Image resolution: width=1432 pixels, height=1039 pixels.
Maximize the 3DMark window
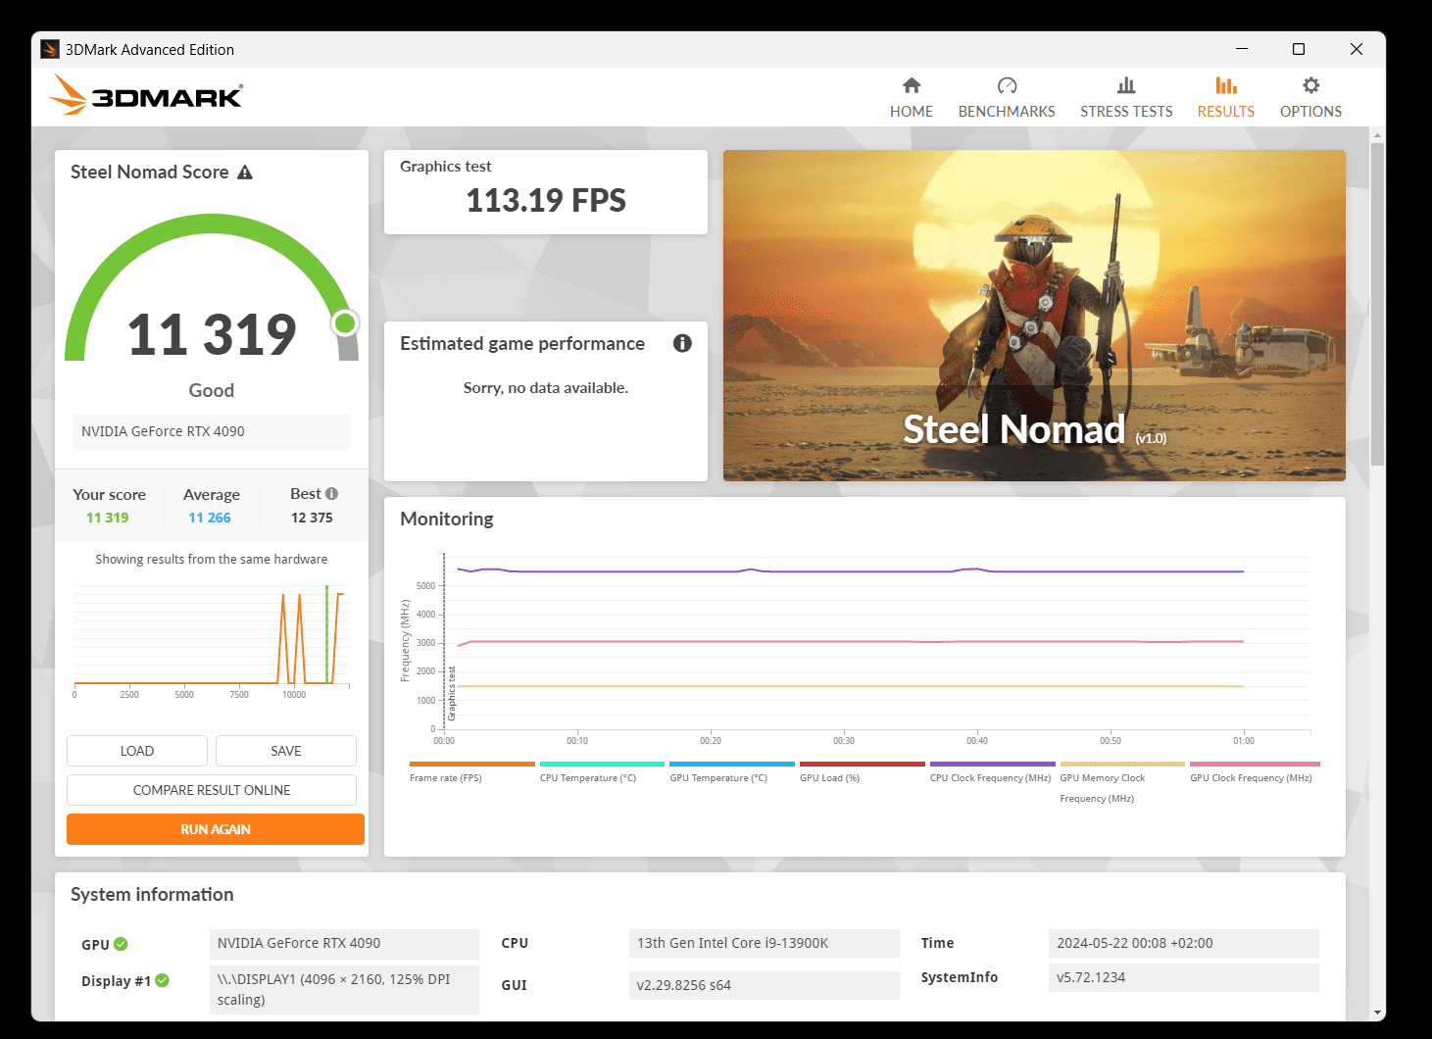coord(1299,49)
